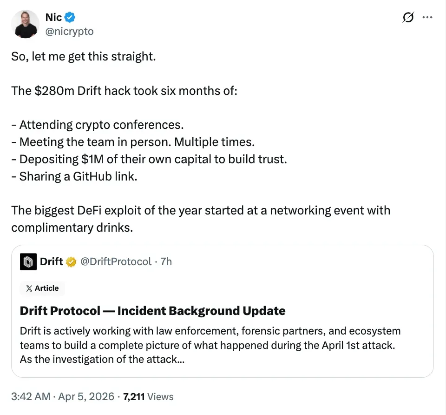Screen dimensions: 446x415
Task: Click the blue verified badge next to Nic
Action: pos(69,17)
